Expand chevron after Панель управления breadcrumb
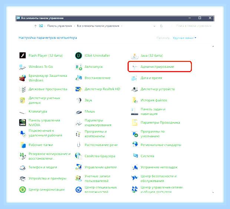This screenshot has height=209, width=230. coord(74,26)
